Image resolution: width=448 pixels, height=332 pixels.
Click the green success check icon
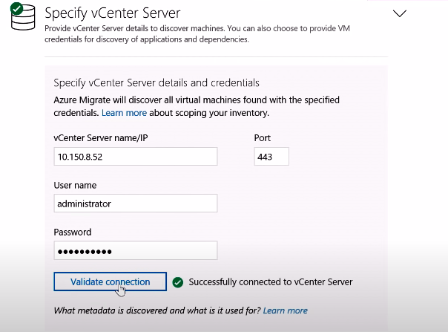(178, 282)
